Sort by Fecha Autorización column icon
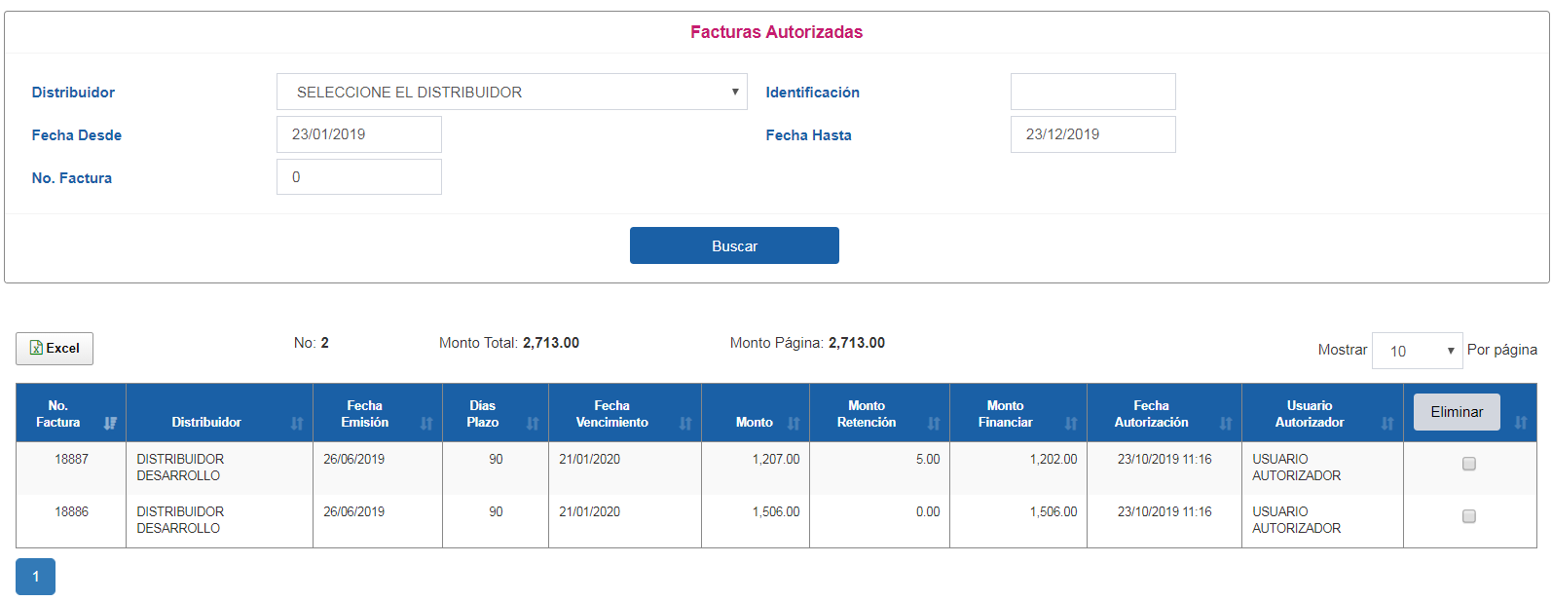 (x=1226, y=423)
